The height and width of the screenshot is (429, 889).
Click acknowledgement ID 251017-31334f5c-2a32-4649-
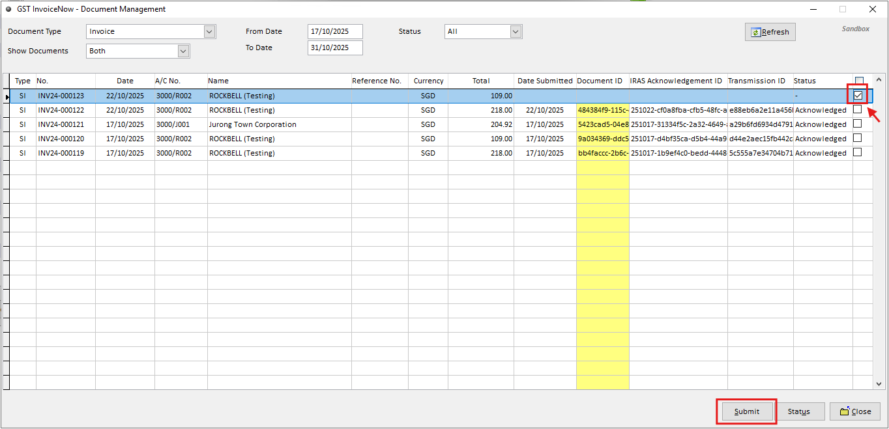pos(678,124)
